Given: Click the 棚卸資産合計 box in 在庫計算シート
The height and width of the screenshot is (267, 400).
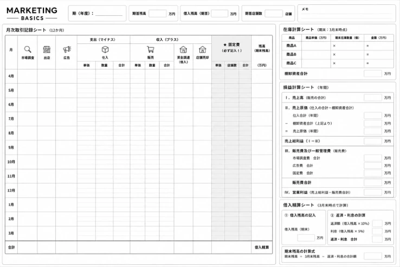Looking at the screenshot, I should pyautogui.click(x=373, y=74).
